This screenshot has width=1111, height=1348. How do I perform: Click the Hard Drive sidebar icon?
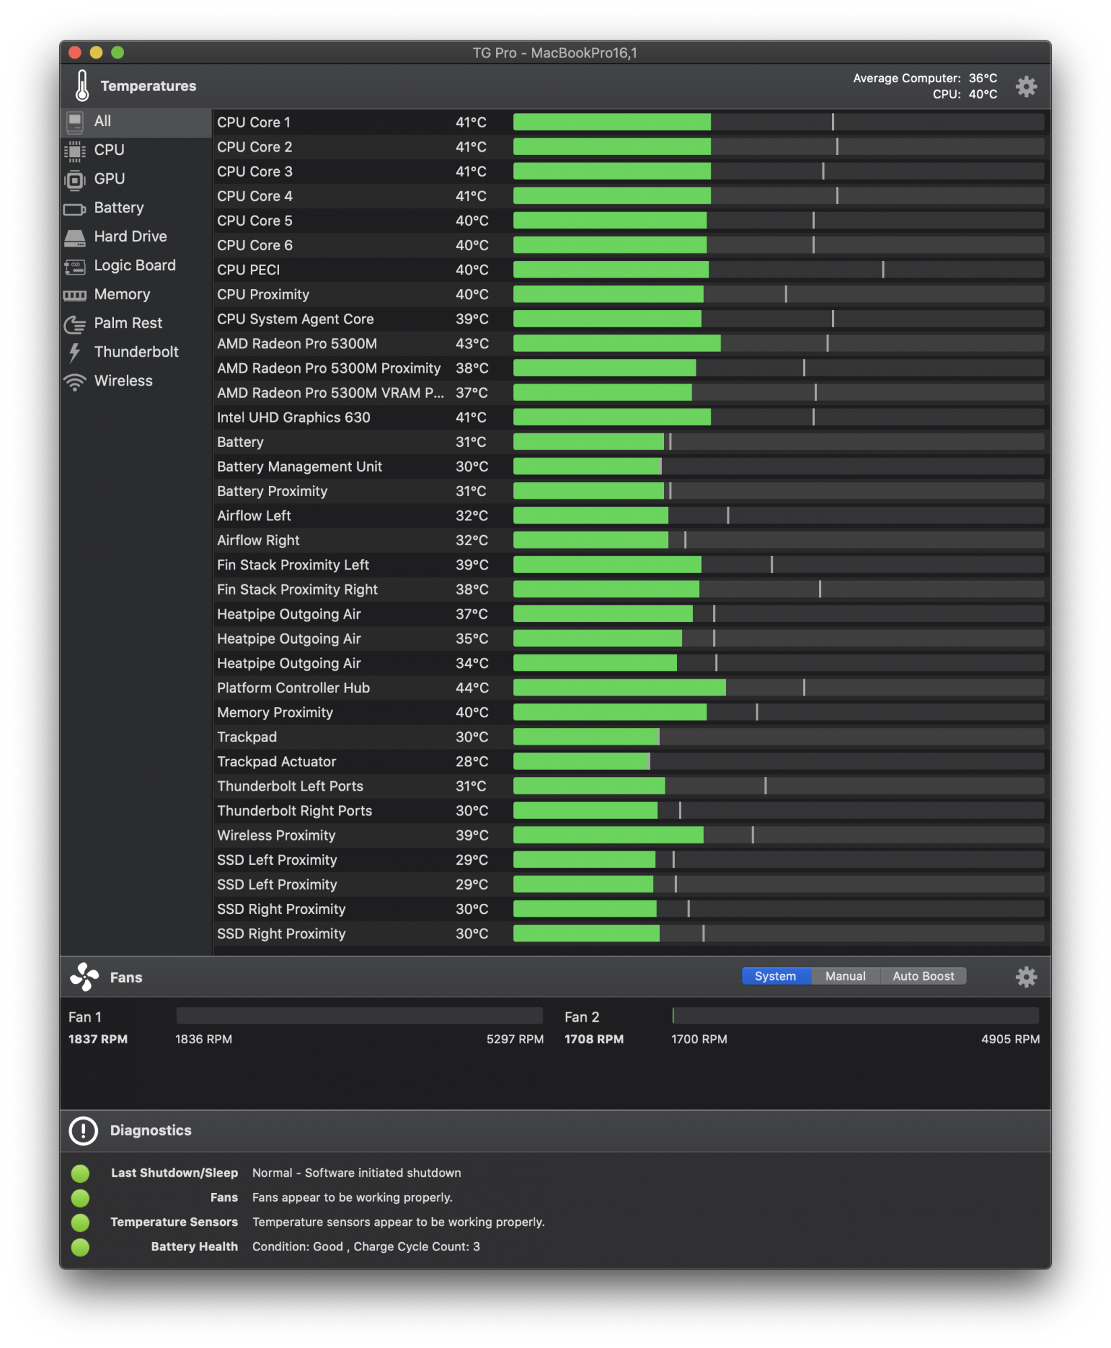point(75,237)
